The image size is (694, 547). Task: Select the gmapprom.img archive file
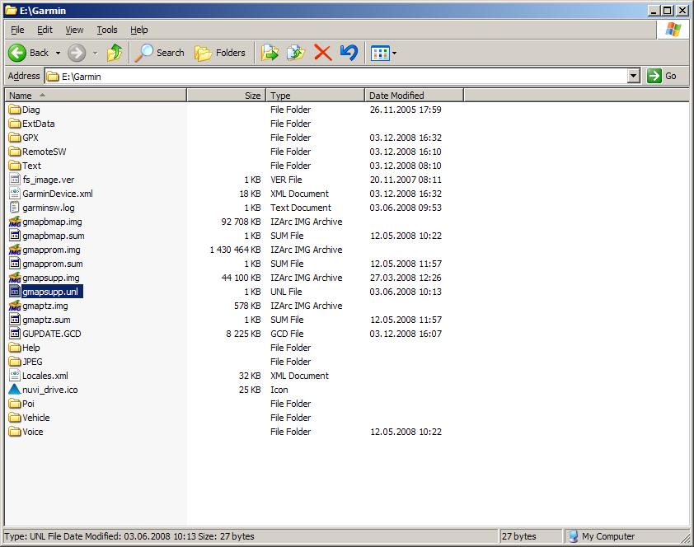(x=51, y=250)
